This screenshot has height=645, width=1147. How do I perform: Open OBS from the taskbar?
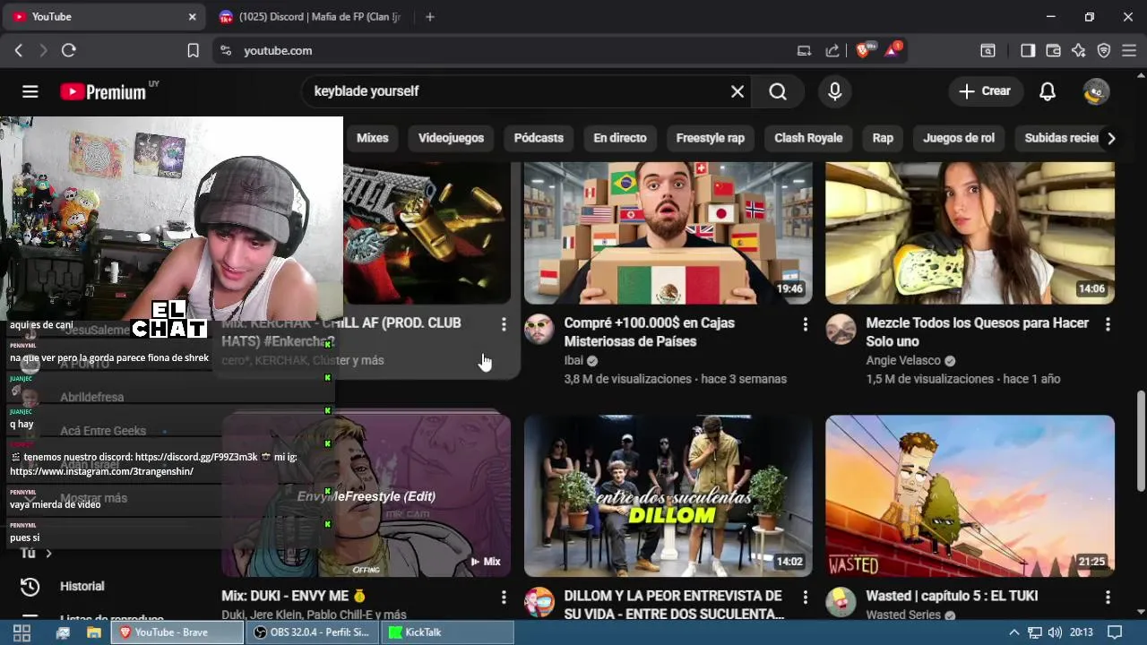click(312, 632)
